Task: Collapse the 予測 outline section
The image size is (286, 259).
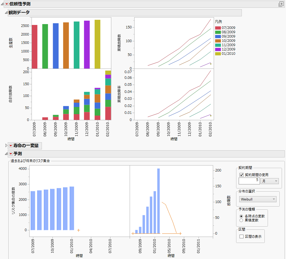Action: (6, 154)
